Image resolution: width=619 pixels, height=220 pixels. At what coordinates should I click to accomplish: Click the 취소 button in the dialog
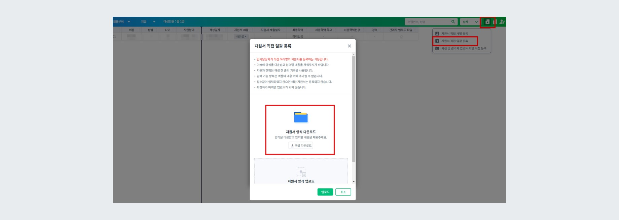[x=343, y=192]
